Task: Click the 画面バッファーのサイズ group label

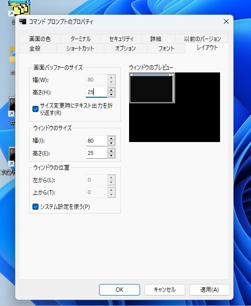Action: tap(58, 68)
